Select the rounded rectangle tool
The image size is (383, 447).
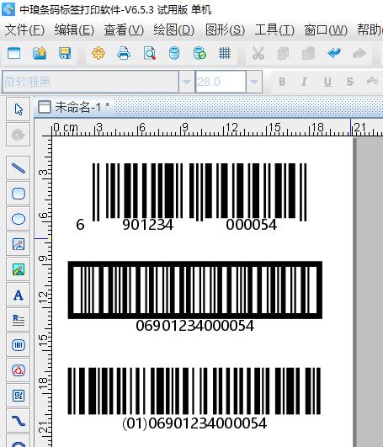(x=19, y=194)
